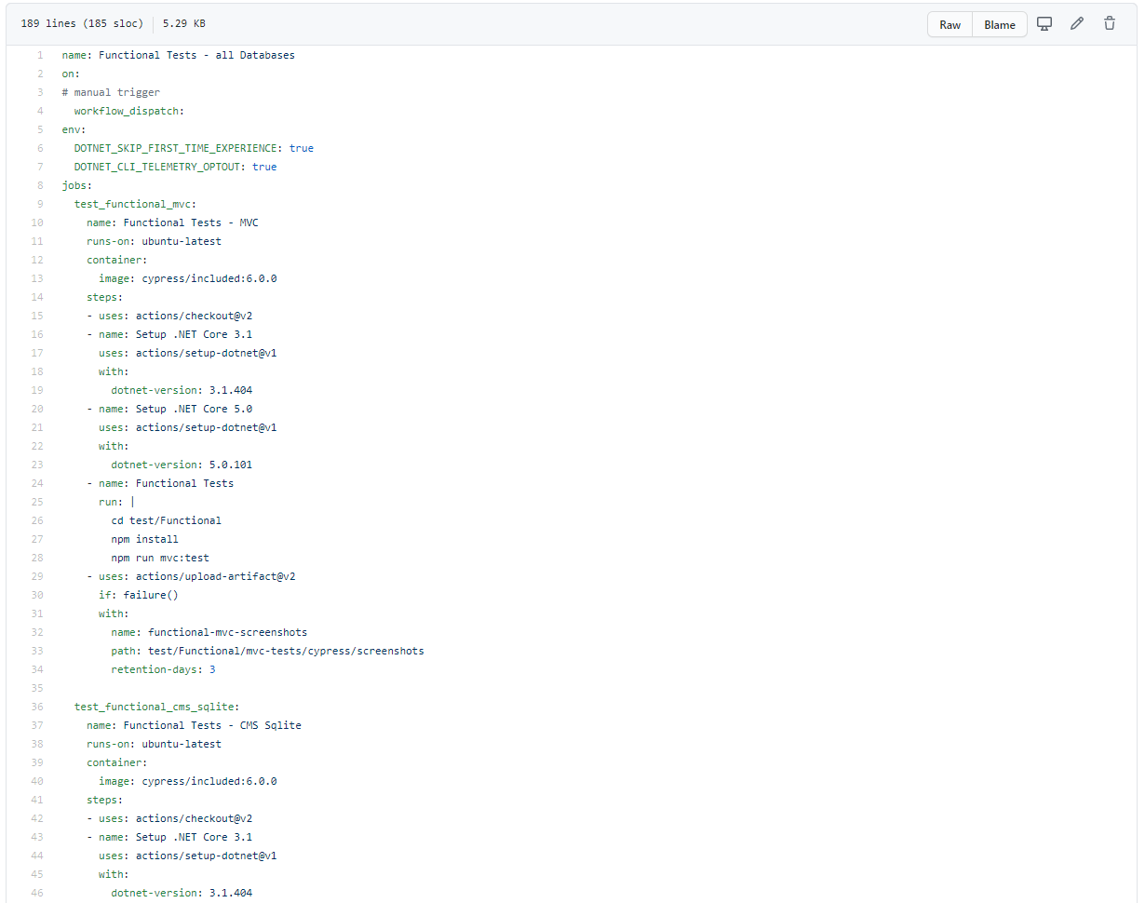Screen dimensions: 1145x903
Task: Select line number 25
Action: click(x=37, y=502)
